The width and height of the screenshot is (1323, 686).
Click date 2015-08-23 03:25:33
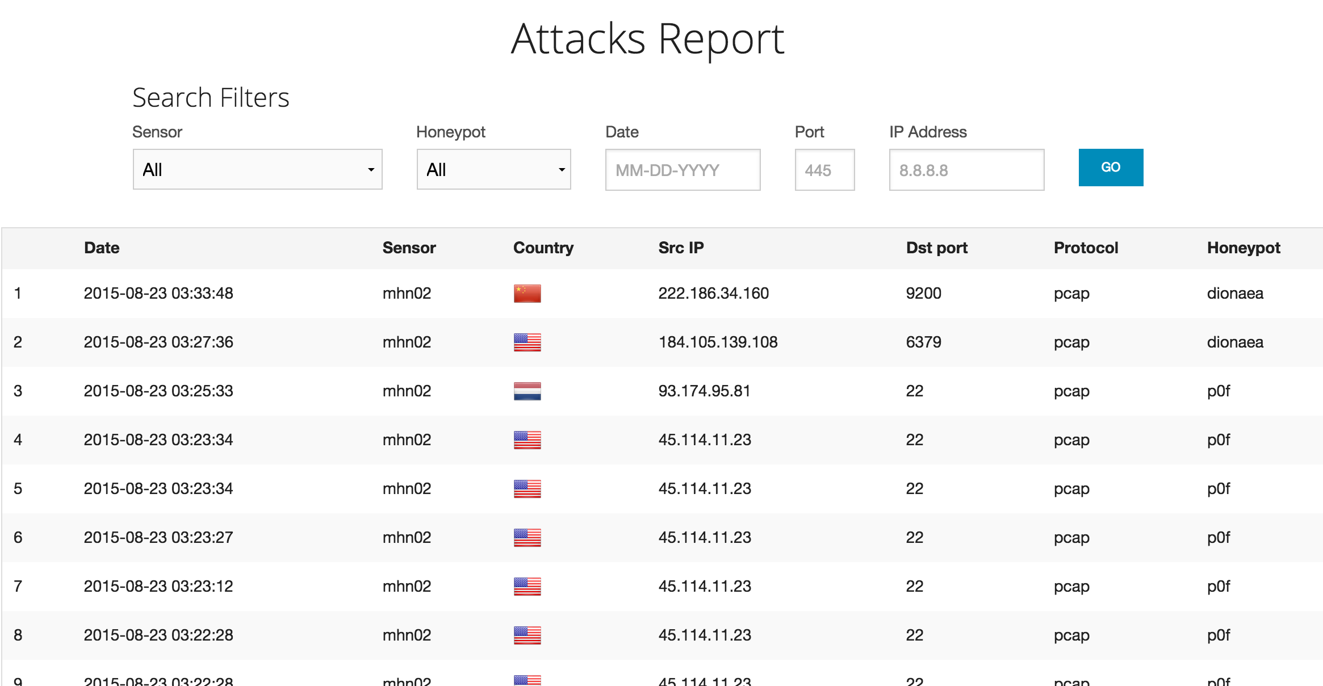[x=158, y=391]
